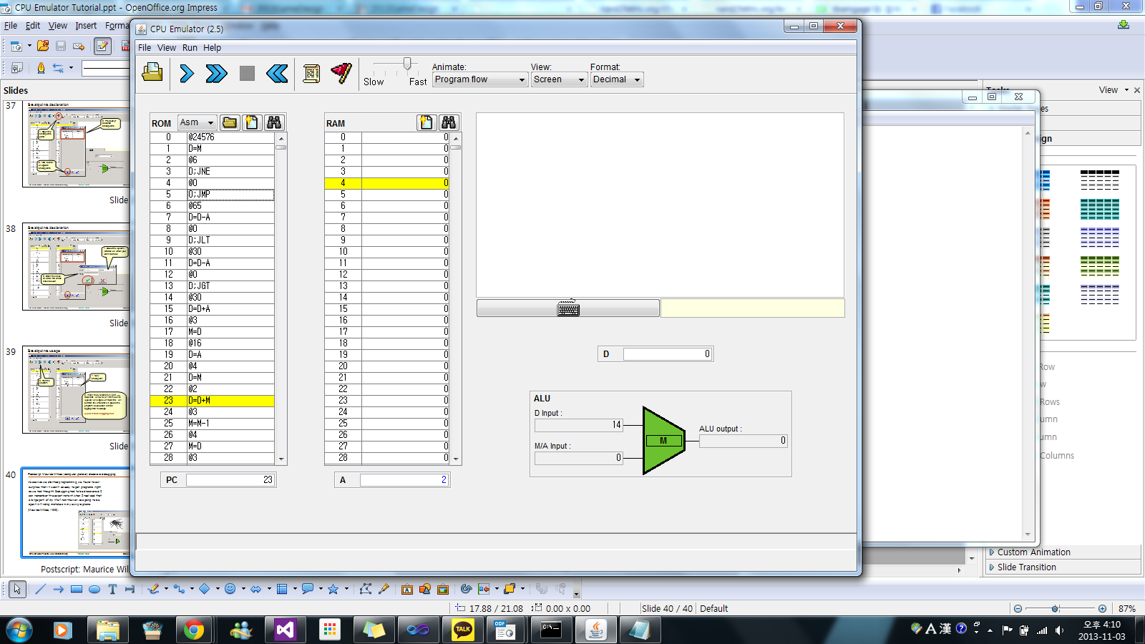Enable keyboard input with the keyboard button
The width and height of the screenshot is (1145, 644).
(x=568, y=308)
